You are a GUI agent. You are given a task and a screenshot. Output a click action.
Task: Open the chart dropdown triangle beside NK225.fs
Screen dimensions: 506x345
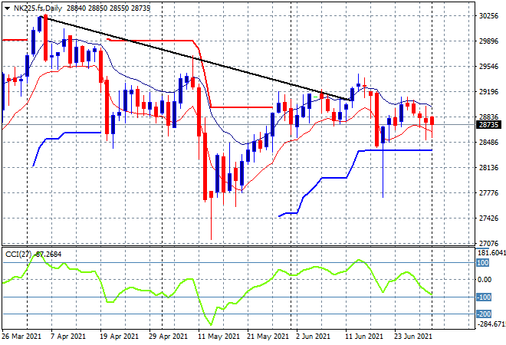[7, 8]
